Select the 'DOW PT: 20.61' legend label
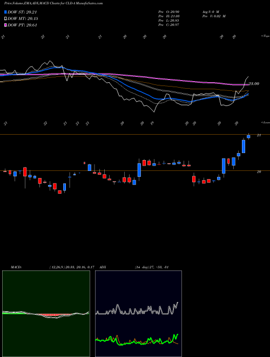Image resolution: width=270 pixels, height=357 pixels. tap(22, 25)
